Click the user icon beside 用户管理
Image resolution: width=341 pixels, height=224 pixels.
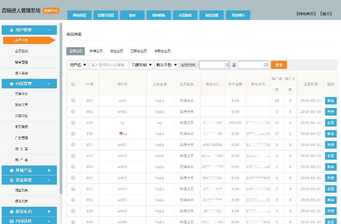point(11,30)
